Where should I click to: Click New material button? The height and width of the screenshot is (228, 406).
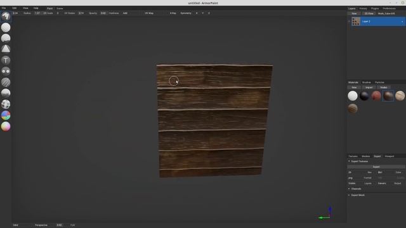tap(354, 87)
